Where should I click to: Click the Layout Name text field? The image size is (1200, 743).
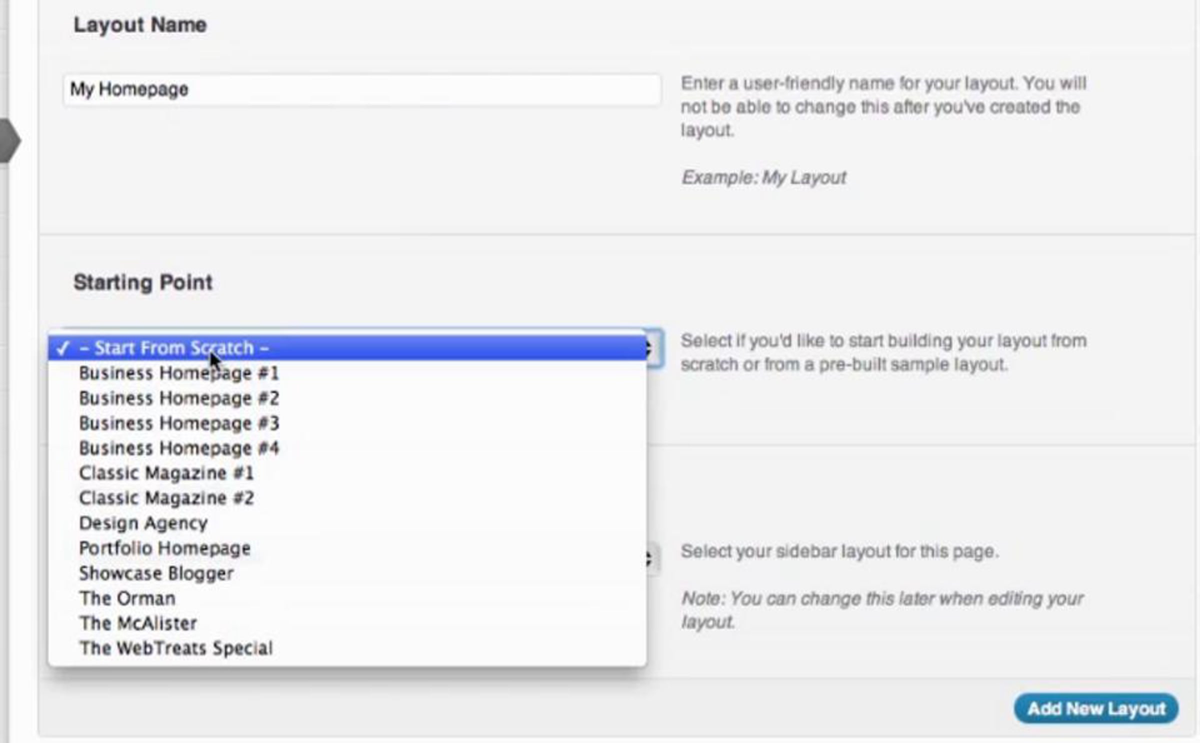coord(362,90)
